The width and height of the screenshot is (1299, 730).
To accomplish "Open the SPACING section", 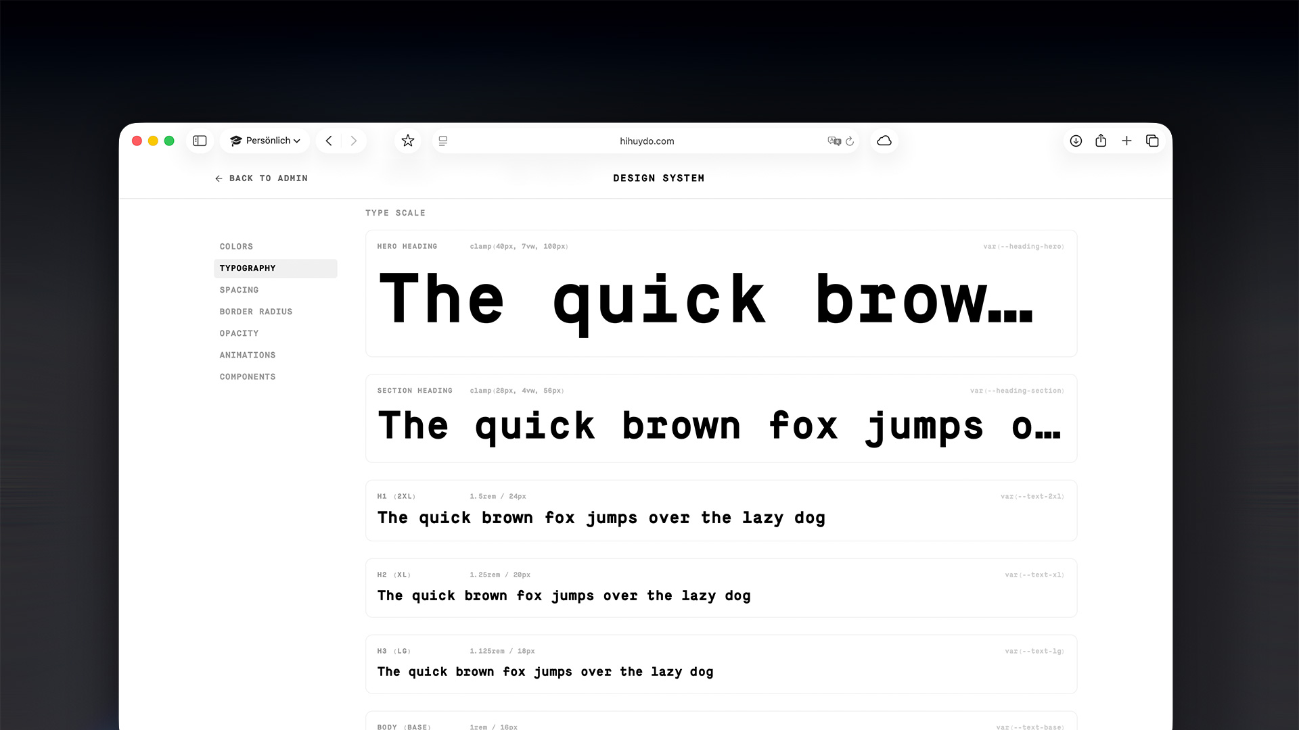I will click(238, 290).
